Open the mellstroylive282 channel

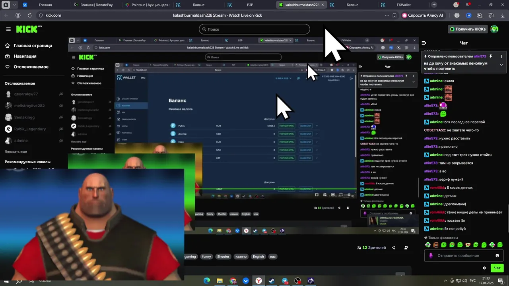[30, 106]
